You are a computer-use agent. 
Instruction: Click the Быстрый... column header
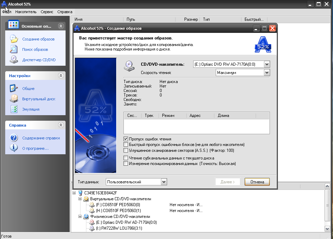pos(254,19)
